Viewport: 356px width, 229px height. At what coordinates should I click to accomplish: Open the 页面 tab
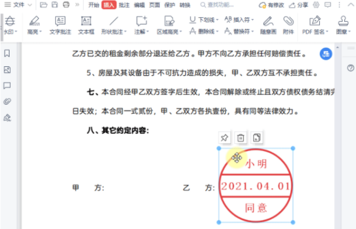click(154, 5)
